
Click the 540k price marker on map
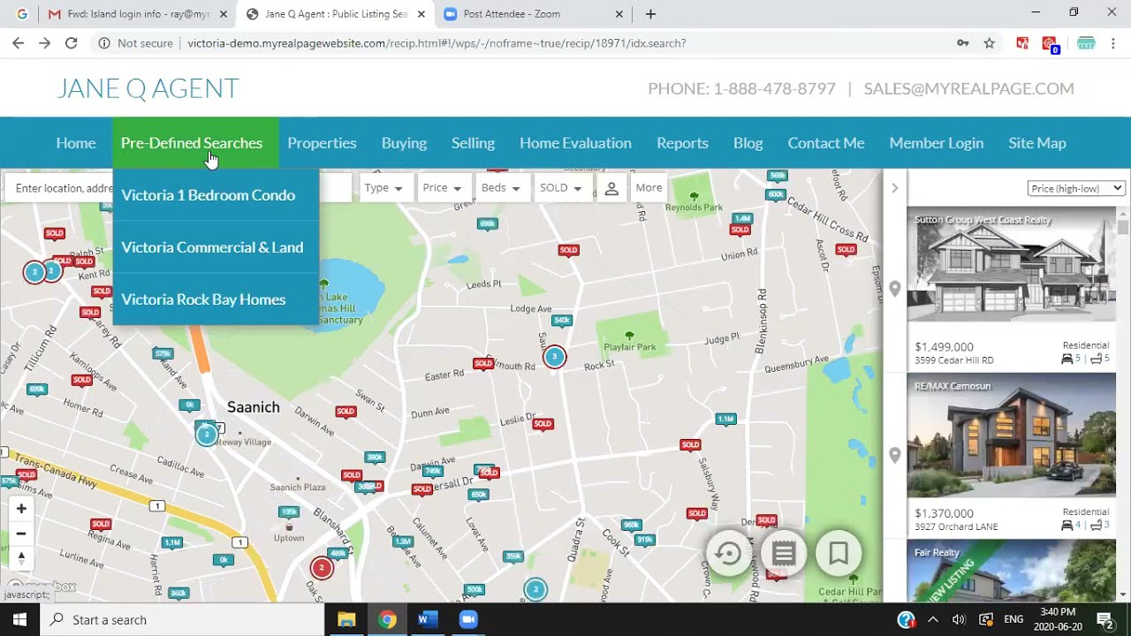pyautogui.click(x=561, y=320)
